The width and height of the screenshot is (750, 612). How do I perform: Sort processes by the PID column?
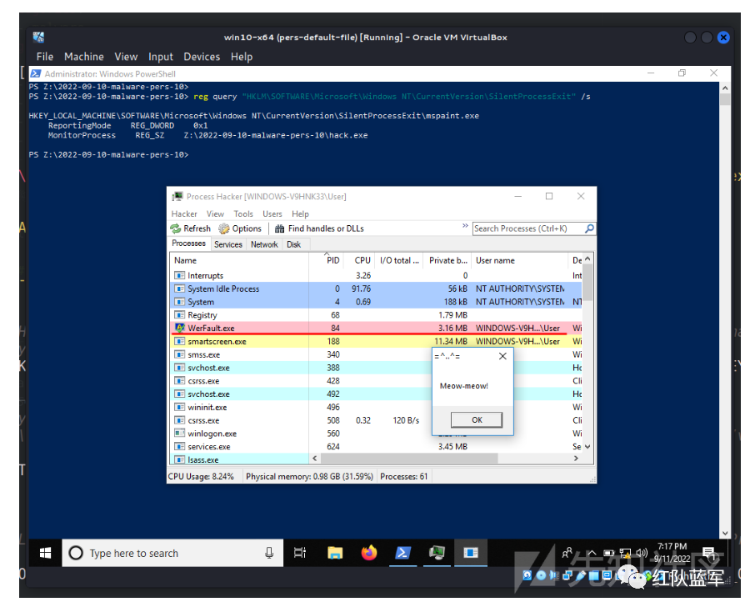[327, 260]
